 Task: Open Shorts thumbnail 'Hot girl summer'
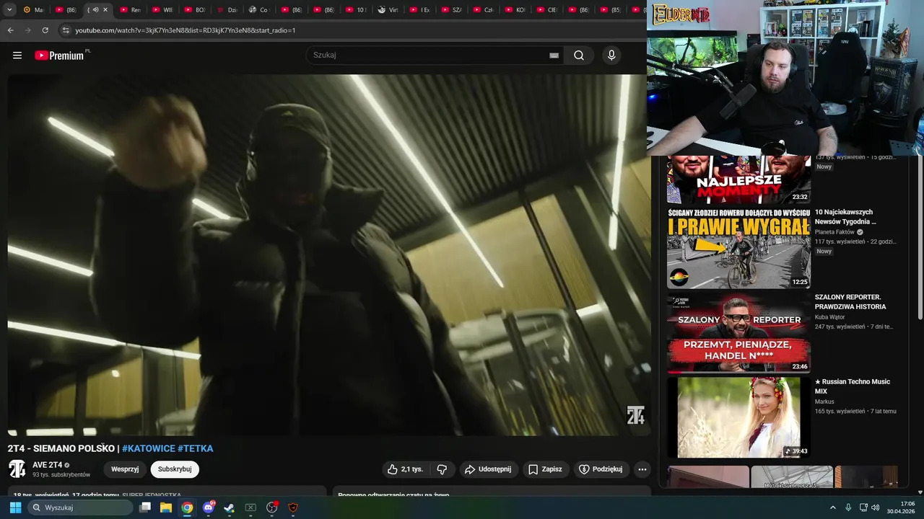[x=792, y=476]
